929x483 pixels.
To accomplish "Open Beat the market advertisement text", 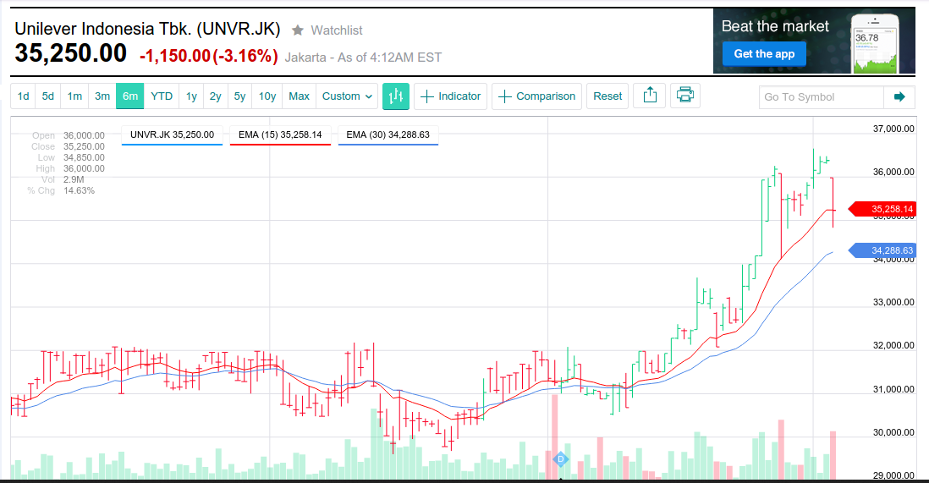I will pyautogui.click(x=775, y=26).
